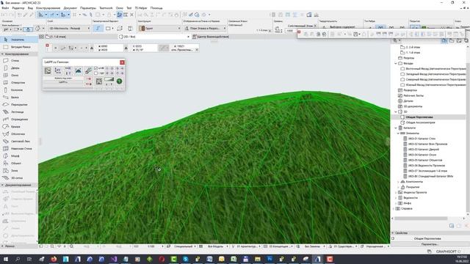Collapse the Конструирование toolbox section
This screenshot has height=264, width=470.
point(2,54)
